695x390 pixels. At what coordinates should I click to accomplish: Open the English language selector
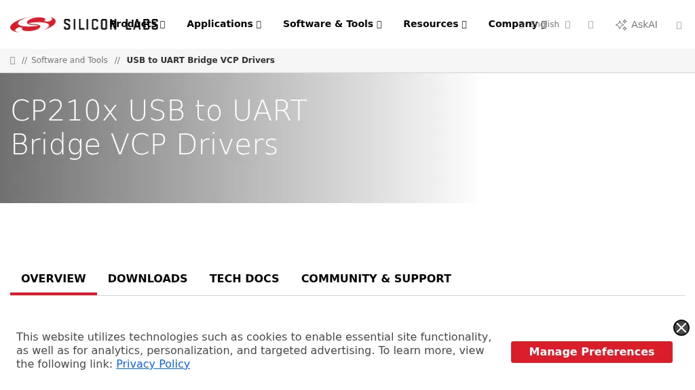(544, 24)
